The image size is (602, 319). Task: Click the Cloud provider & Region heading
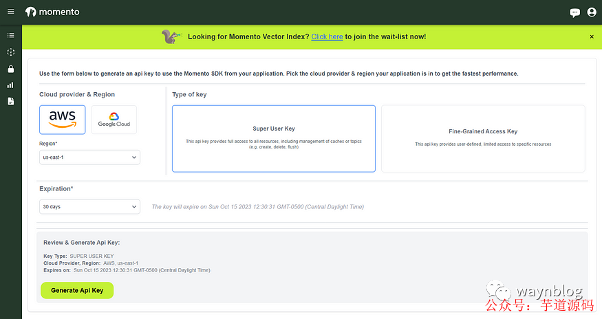pyautogui.click(x=77, y=94)
